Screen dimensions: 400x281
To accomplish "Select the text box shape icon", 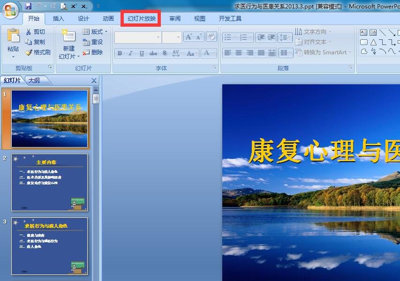I will tap(364, 32).
